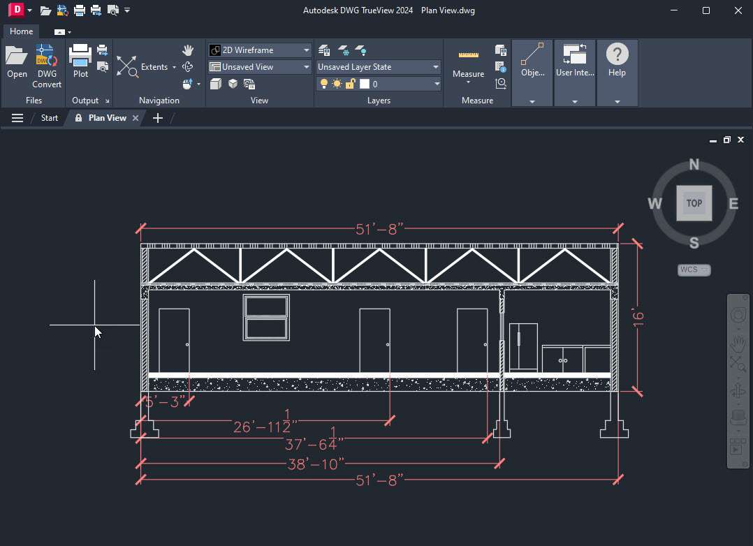Click the Quick Select icon in Measure panel

pyautogui.click(x=501, y=83)
